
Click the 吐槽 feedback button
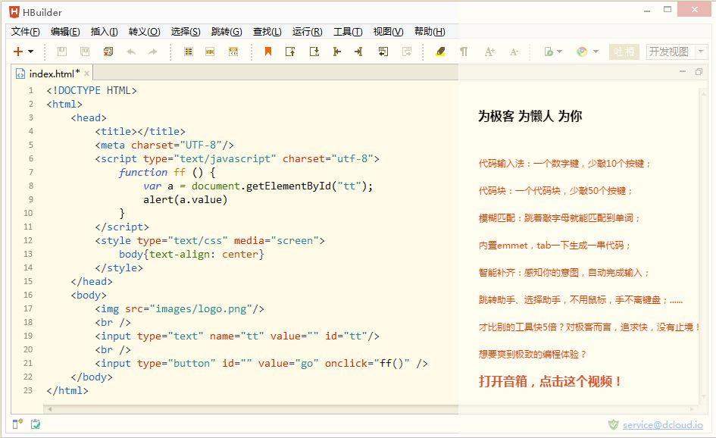[624, 52]
